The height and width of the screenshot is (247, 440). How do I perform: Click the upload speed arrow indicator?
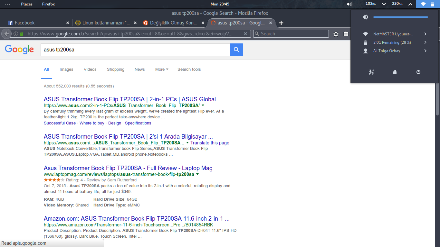410,4
